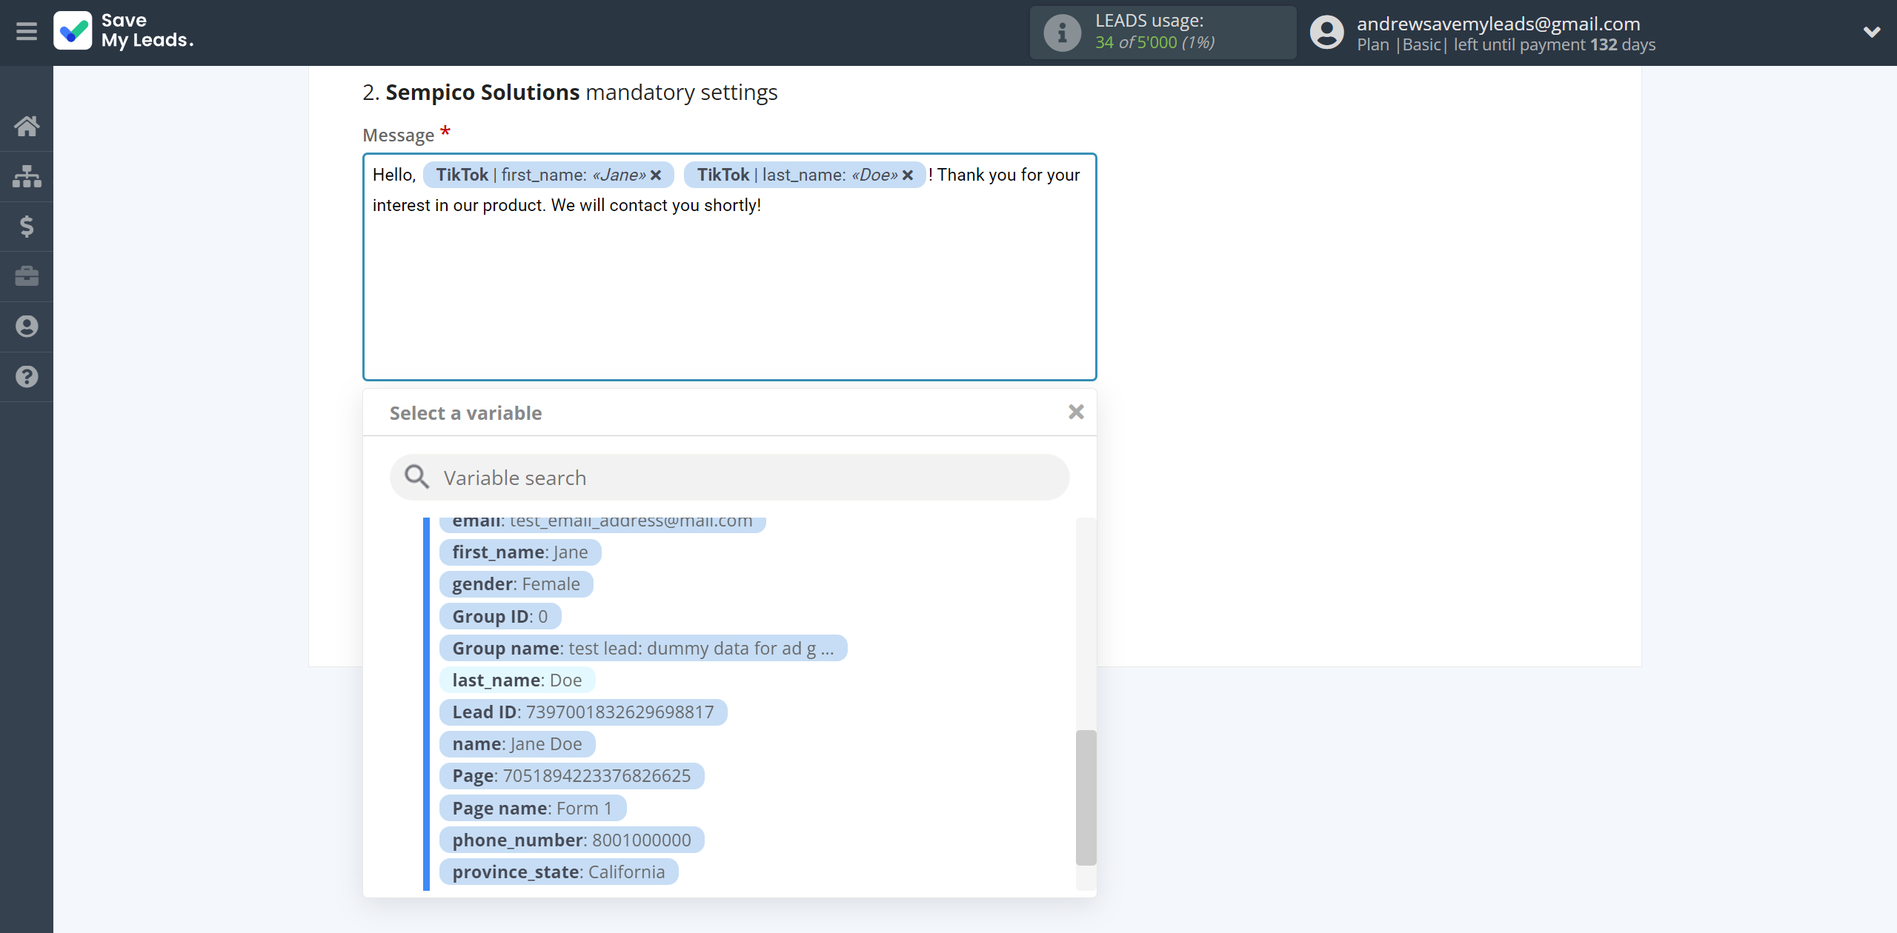Click the variable list scrollbar thumb
1897x933 pixels.
point(1086,797)
